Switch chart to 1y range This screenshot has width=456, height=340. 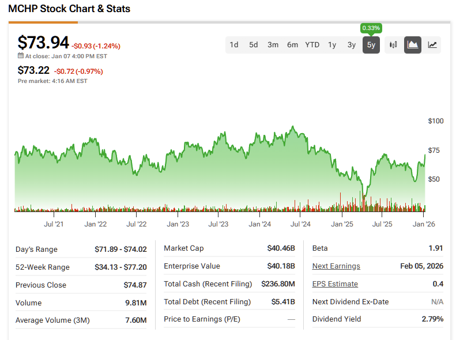[x=332, y=45]
